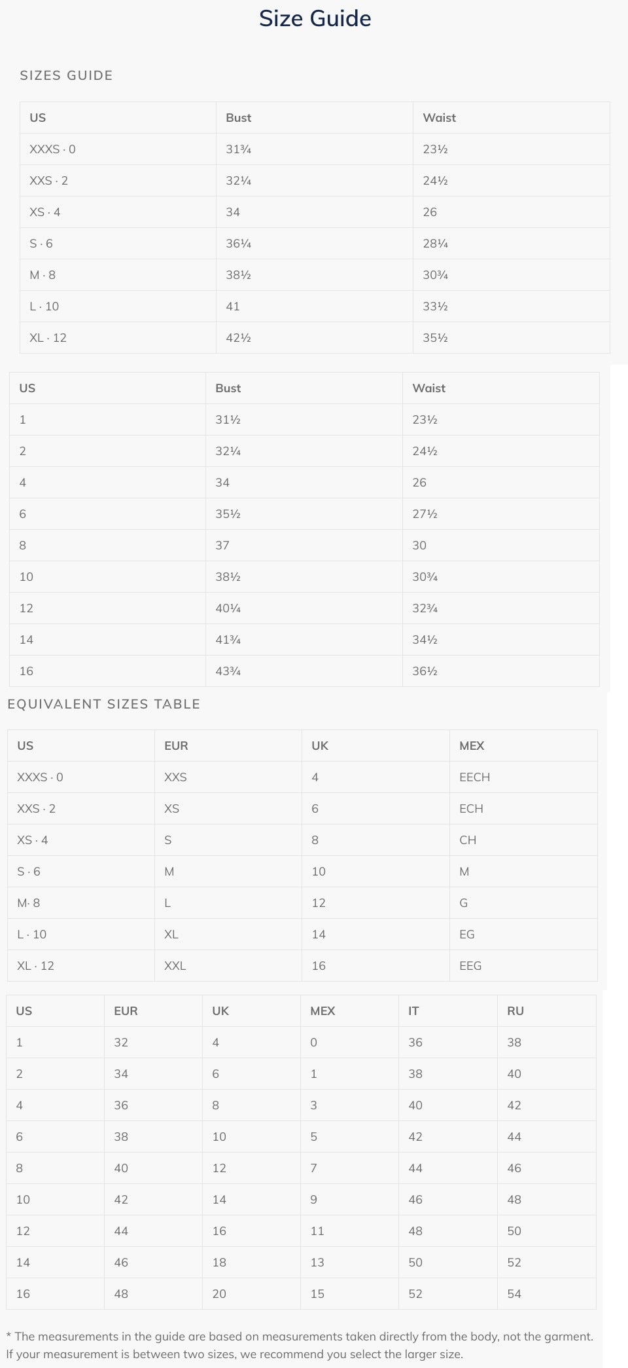Select the RU column header
Viewport: 628px width, 1368px height.
click(515, 1011)
